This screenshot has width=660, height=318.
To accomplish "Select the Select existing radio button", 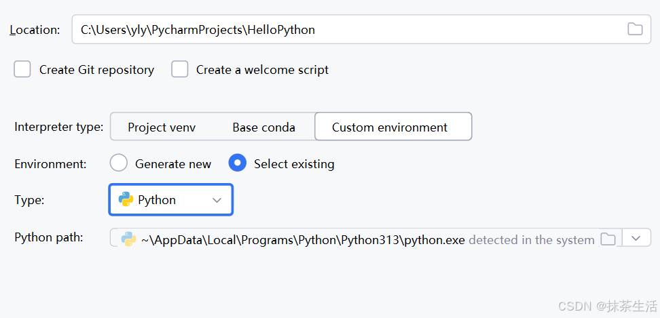I will point(238,163).
